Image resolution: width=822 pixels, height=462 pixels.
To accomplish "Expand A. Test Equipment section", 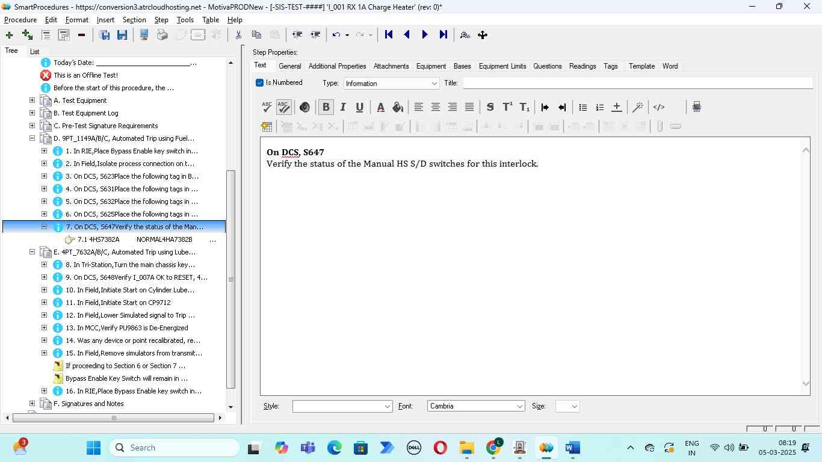I will (x=32, y=100).
